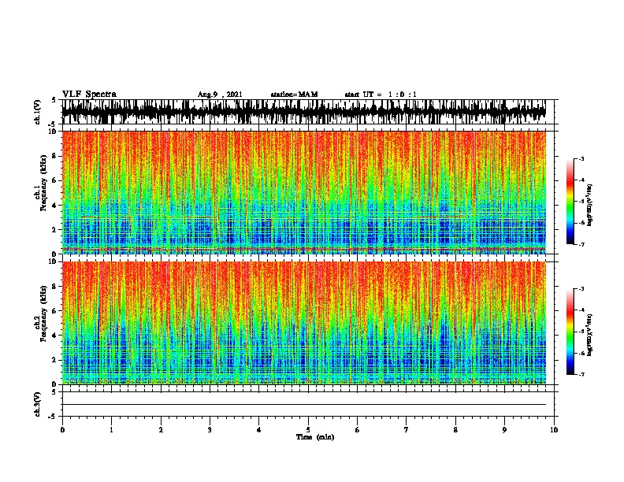Click inside the ch.2 spectrogram panel

pyautogui.click(x=304, y=323)
